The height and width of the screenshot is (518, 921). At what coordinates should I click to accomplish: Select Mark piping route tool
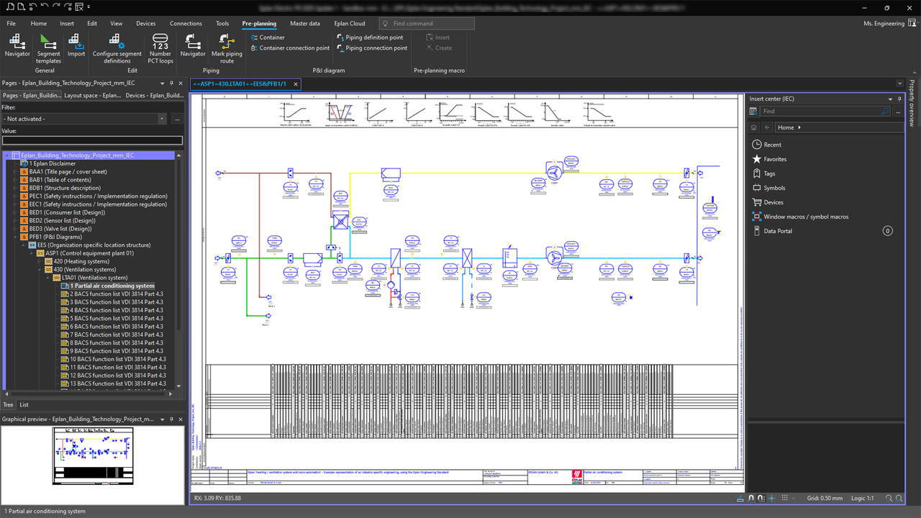(227, 43)
